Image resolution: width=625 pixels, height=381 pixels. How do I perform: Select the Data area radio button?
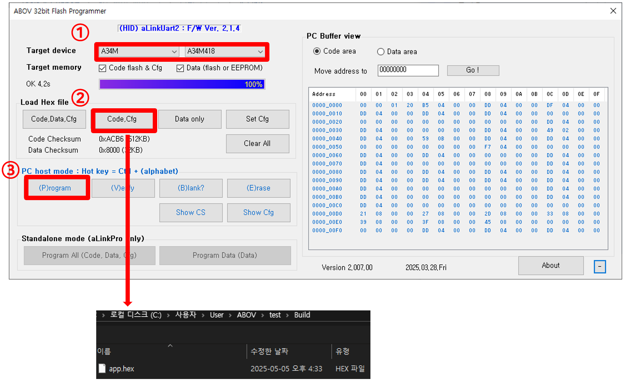(x=380, y=52)
